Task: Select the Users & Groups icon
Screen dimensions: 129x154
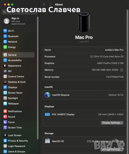Action: coord(5,151)
